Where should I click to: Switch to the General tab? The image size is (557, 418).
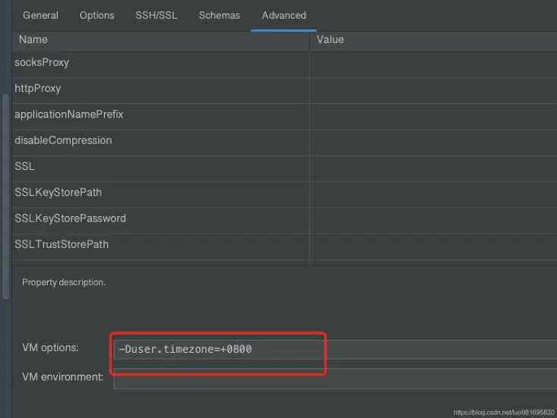41,15
